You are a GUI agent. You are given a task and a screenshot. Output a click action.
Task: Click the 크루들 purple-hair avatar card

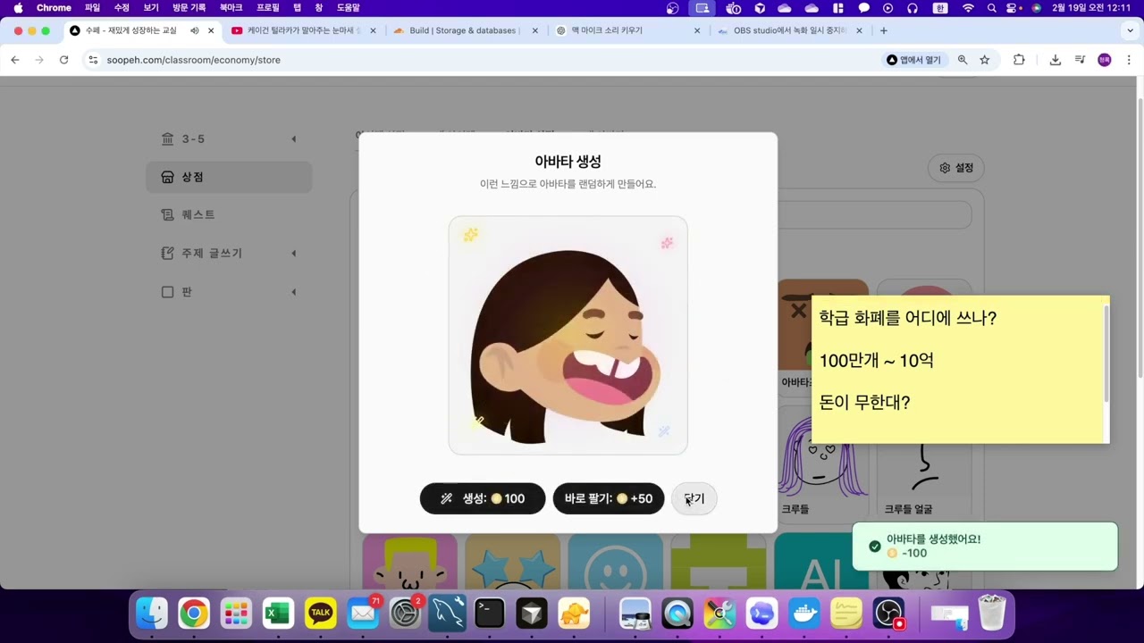click(821, 464)
